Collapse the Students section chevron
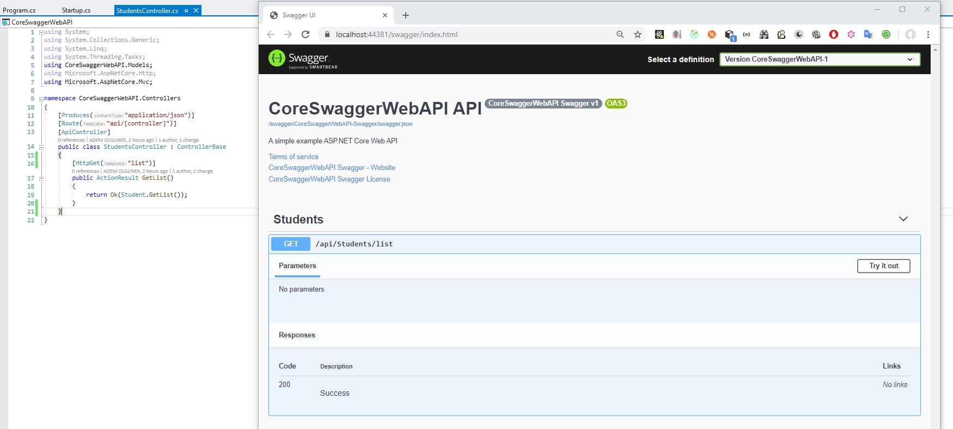Screen dimensions: 953x429 903,219
